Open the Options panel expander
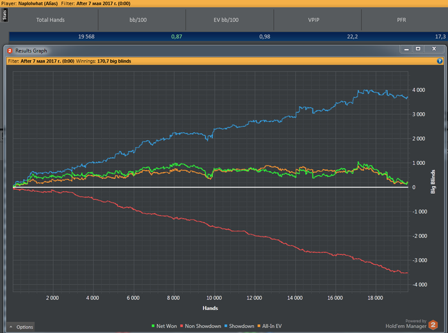Image resolution: width=448 pixels, height=333 pixels. tap(20, 327)
